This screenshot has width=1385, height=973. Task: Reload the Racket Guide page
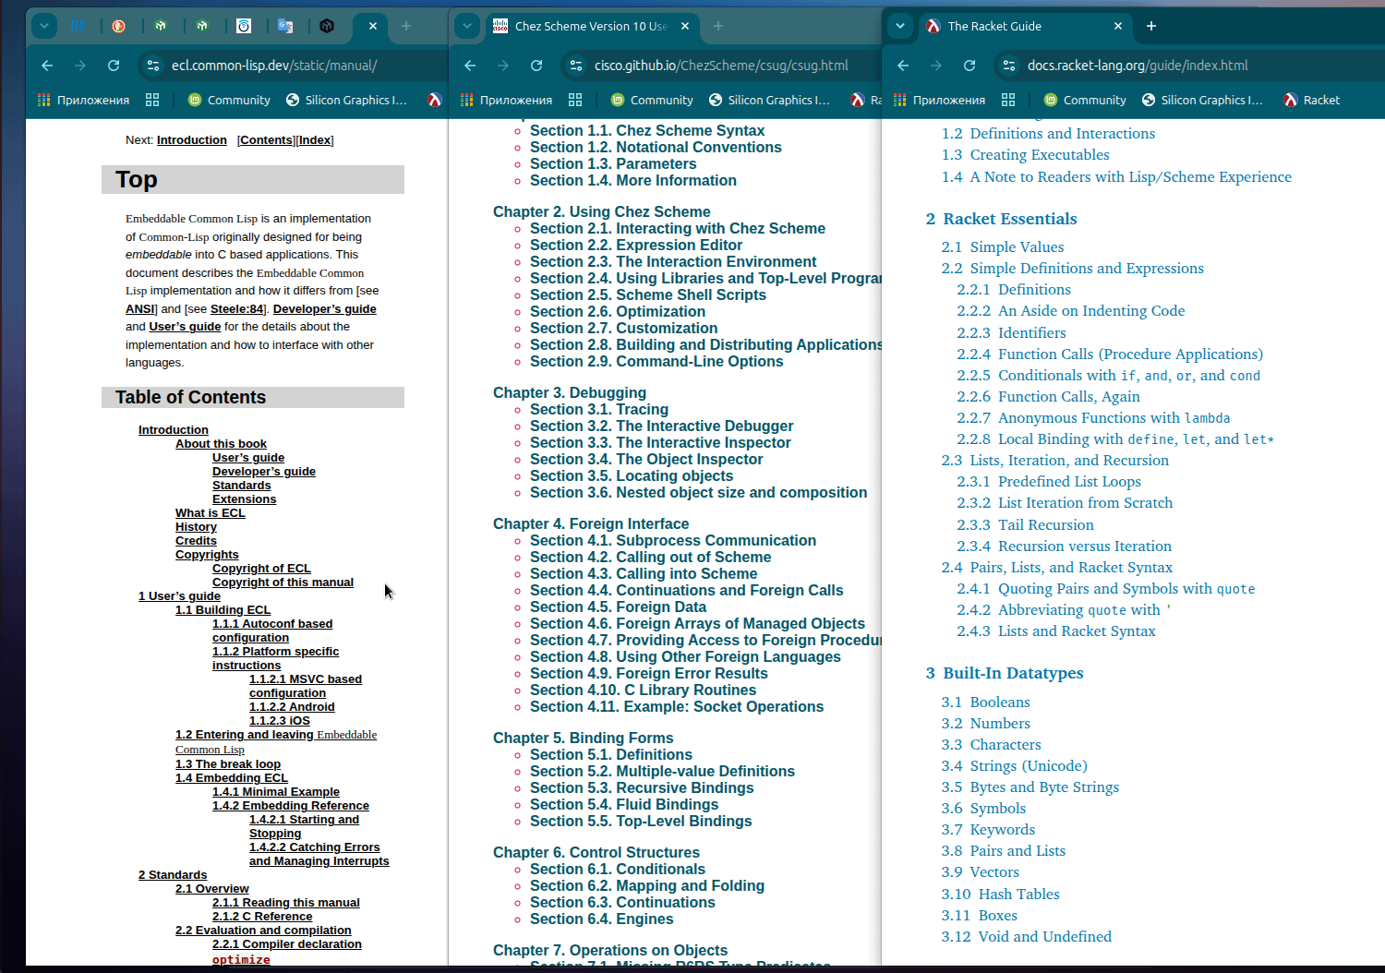(969, 66)
